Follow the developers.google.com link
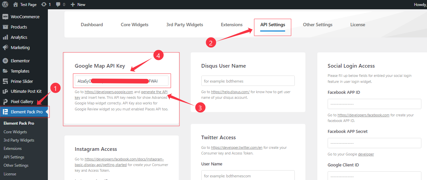Image resolution: width=427 pixels, height=180 pixels. 109,92
